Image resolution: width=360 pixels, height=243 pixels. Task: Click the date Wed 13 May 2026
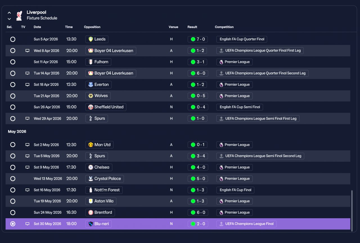tap(48, 179)
